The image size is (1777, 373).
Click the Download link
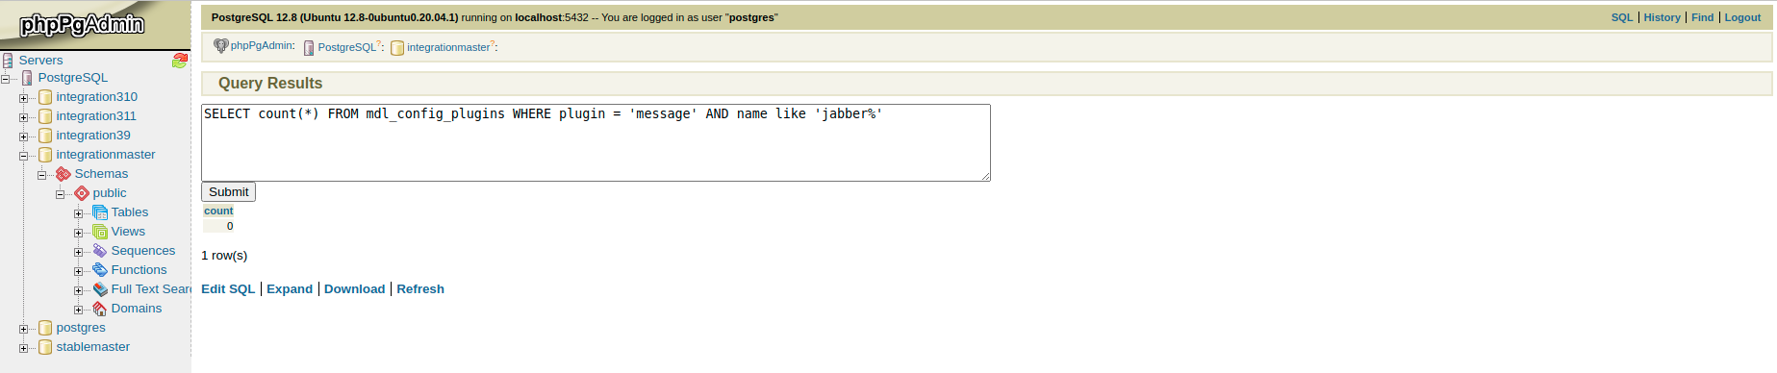354,289
